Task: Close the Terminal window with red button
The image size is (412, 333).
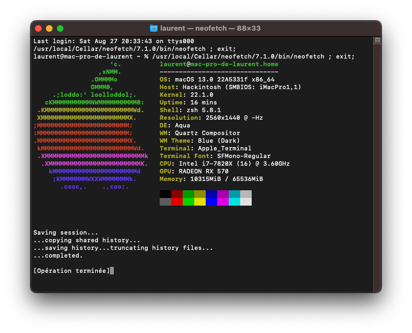Action: click(x=38, y=28)
